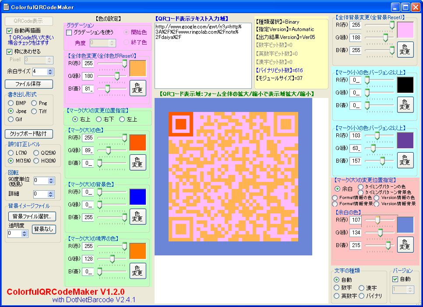Click the purple マーク(小)の色 swatch
This screenshot has height=307, width=423.
tap(405, 140)
